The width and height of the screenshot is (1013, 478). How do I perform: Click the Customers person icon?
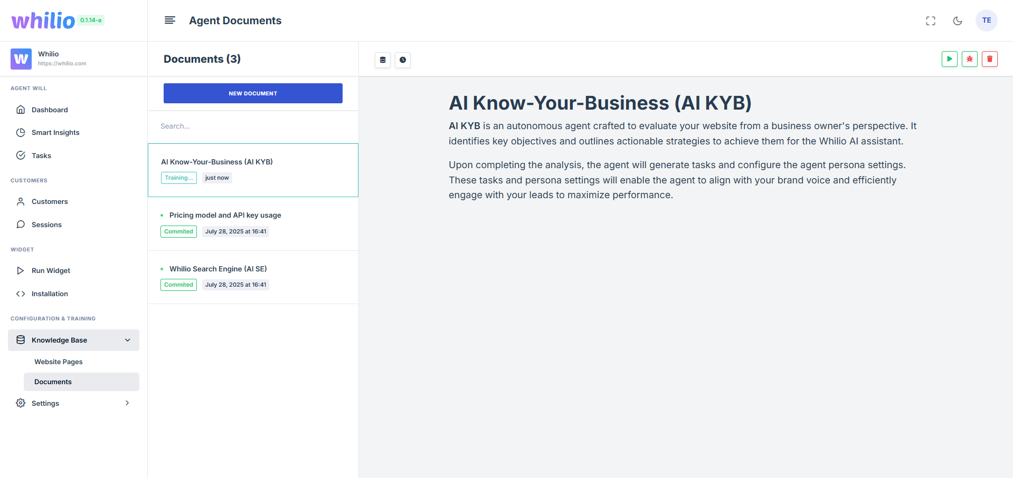click(x=21, y=201)
